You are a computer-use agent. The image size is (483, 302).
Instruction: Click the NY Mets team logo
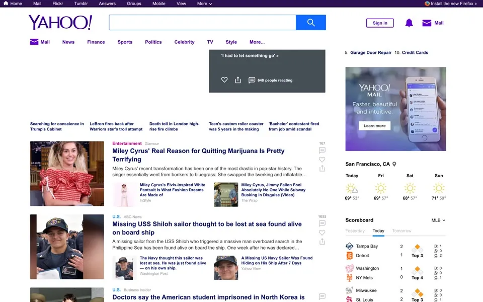(349, 278)
